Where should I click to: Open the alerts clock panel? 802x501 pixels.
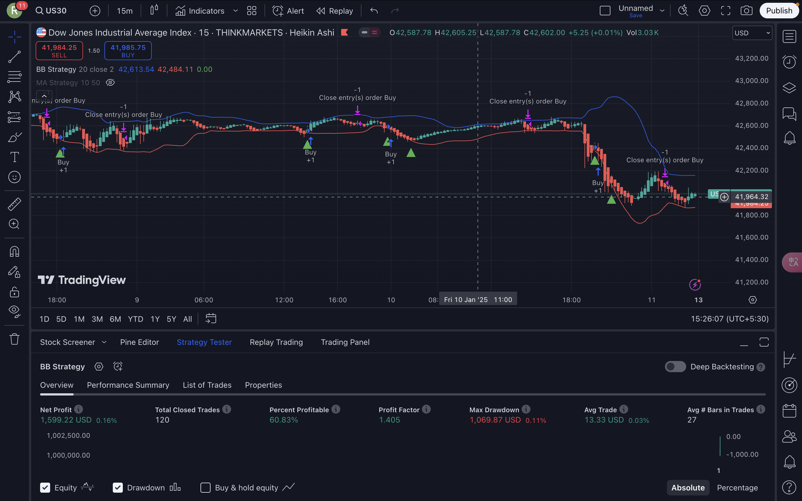pos(789,62)
